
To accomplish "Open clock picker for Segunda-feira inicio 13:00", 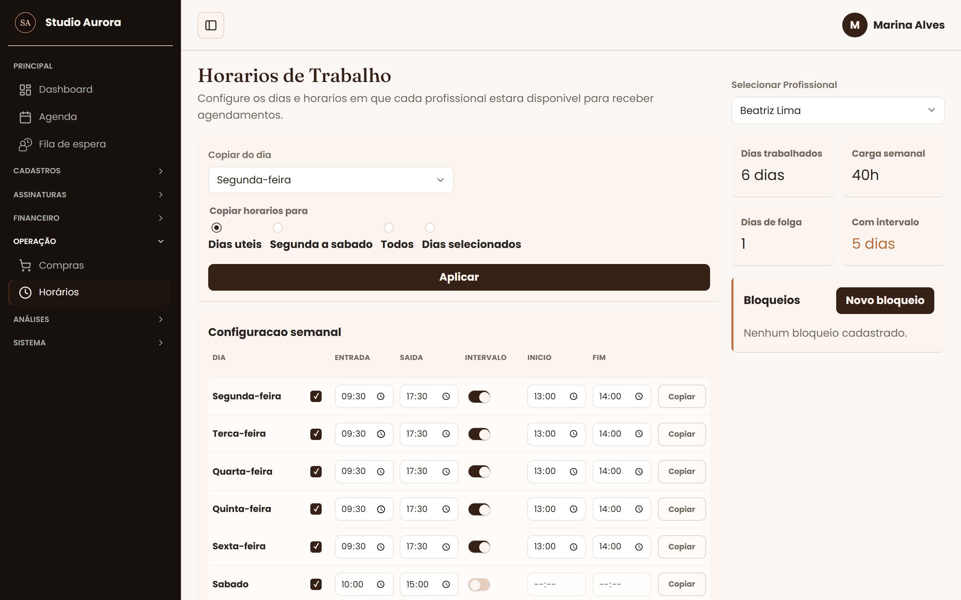I will coord(573,396).
